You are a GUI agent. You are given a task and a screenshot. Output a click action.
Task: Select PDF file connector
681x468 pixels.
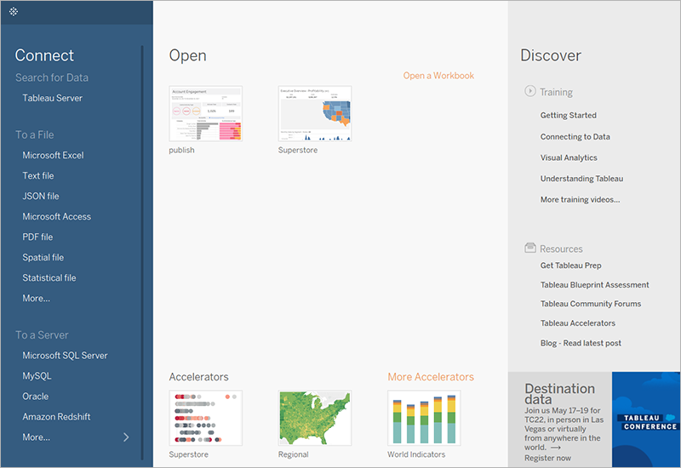[37, 237]
